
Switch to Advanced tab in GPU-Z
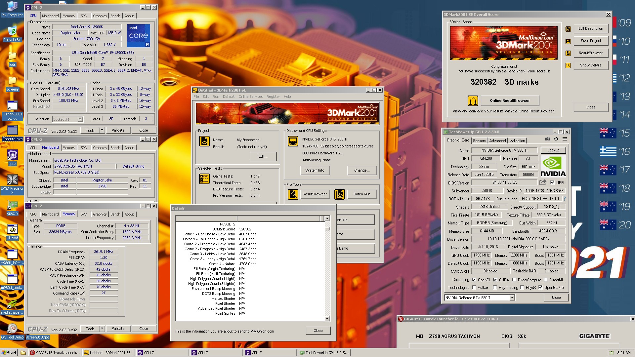(x=497, y=140)
